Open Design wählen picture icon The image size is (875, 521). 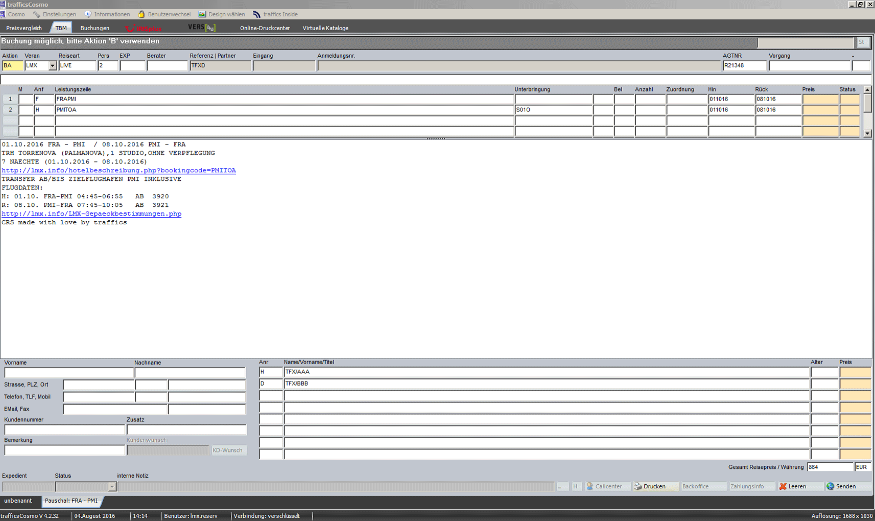click(x=202, y=14)
